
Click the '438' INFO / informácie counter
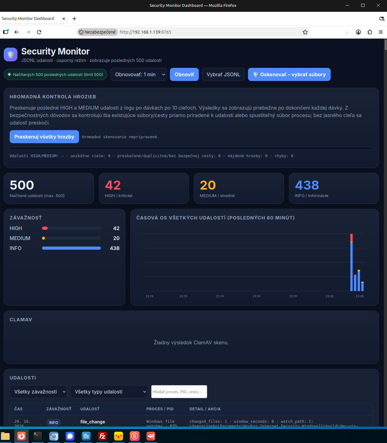coord(307,185)
